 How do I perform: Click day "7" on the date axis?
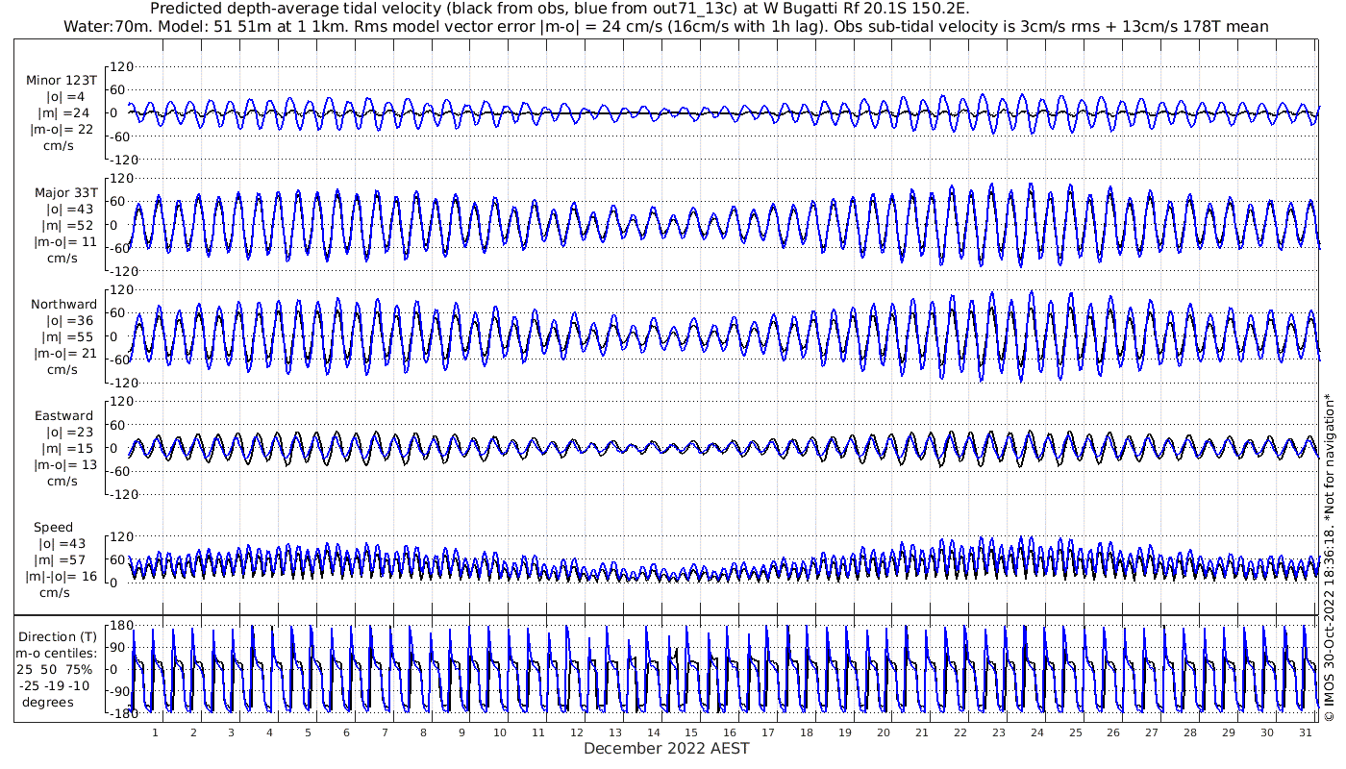pos(385,732)
